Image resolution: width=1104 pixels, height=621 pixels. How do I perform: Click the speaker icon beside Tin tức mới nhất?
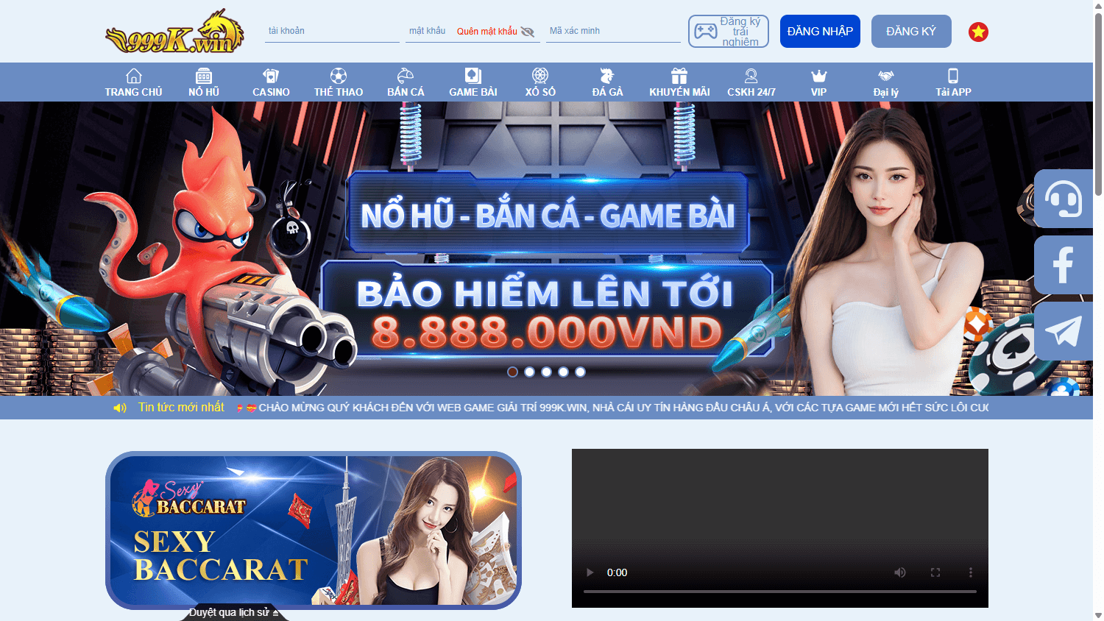pyautogui.click(x=120, y=407)
